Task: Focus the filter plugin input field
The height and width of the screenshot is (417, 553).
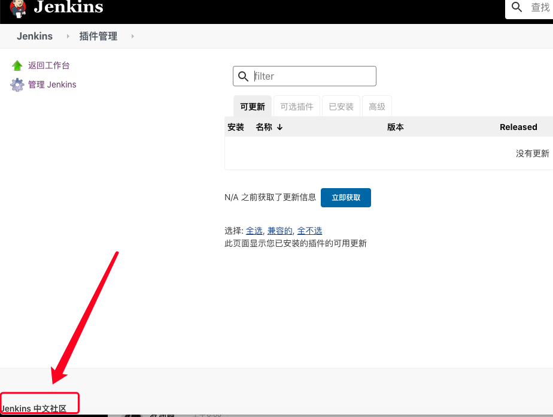Action: pyautogui.click(x=305, y=76)
